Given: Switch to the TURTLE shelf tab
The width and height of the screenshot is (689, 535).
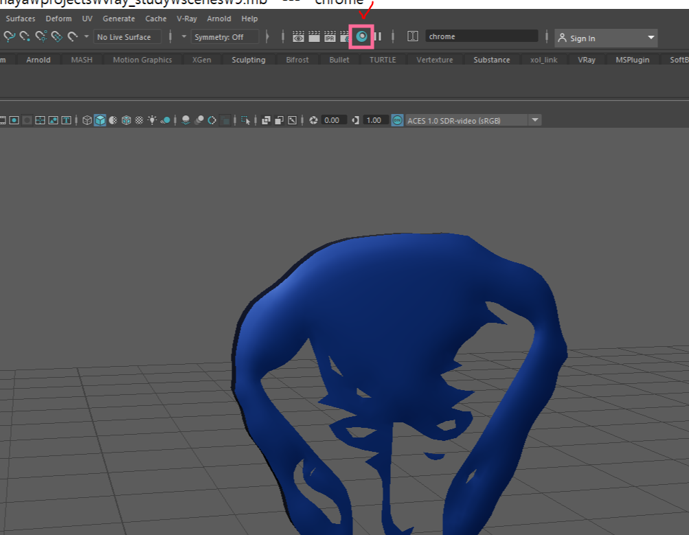Looking at the screenshot, I should [383, 60].
